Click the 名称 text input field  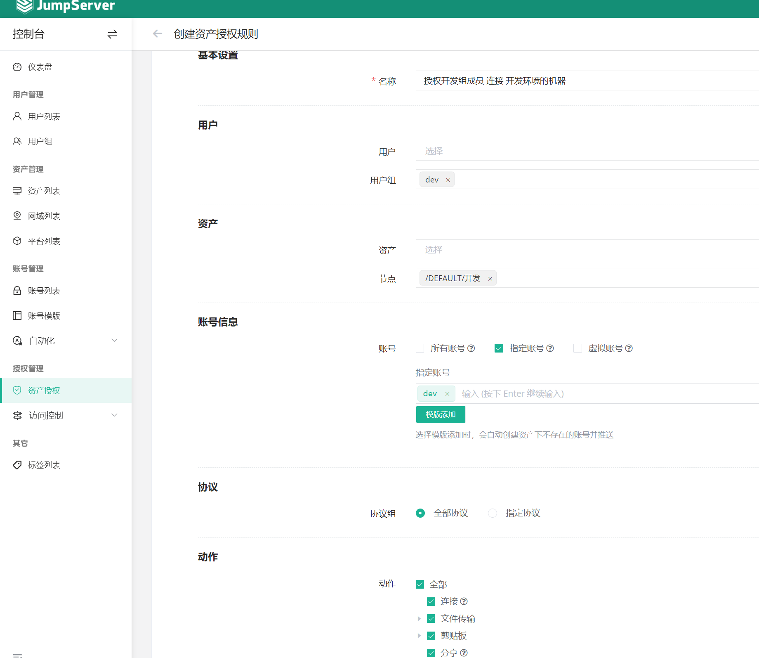tap(586, 81)
